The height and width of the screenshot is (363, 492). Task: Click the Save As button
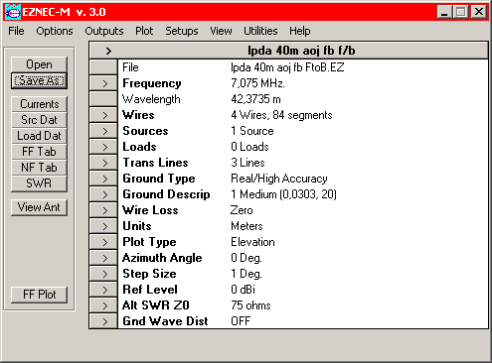click(39, 80)
